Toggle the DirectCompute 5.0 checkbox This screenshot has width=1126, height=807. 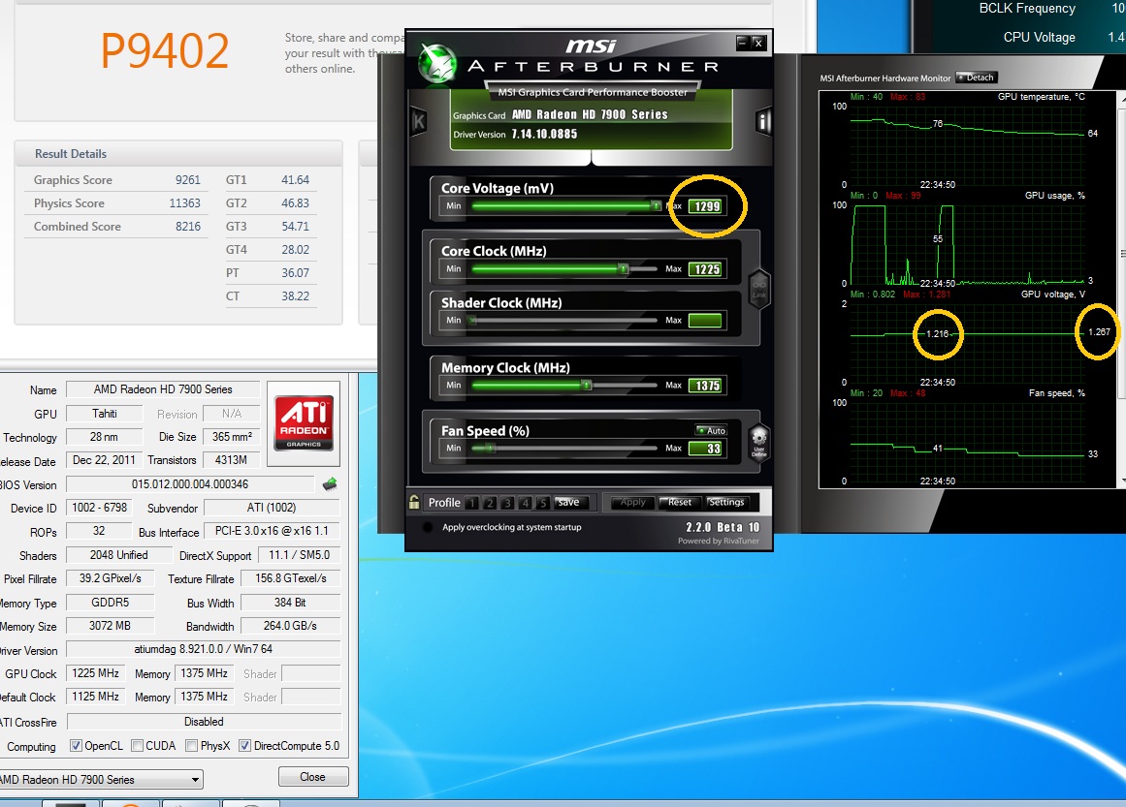[x=244, y=745]
